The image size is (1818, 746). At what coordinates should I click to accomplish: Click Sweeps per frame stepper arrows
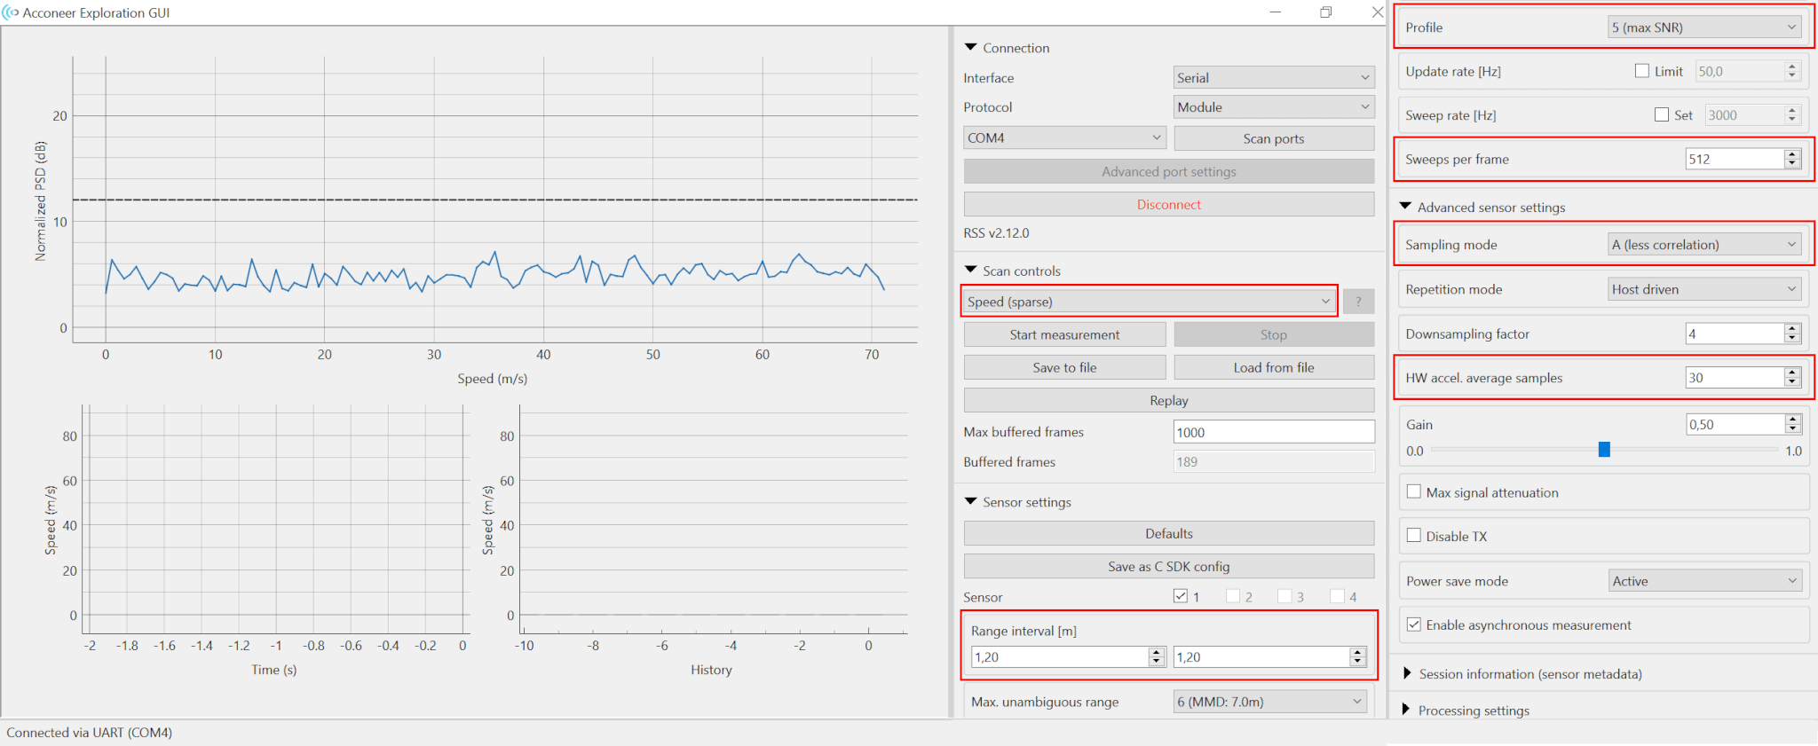(1792, 159)
